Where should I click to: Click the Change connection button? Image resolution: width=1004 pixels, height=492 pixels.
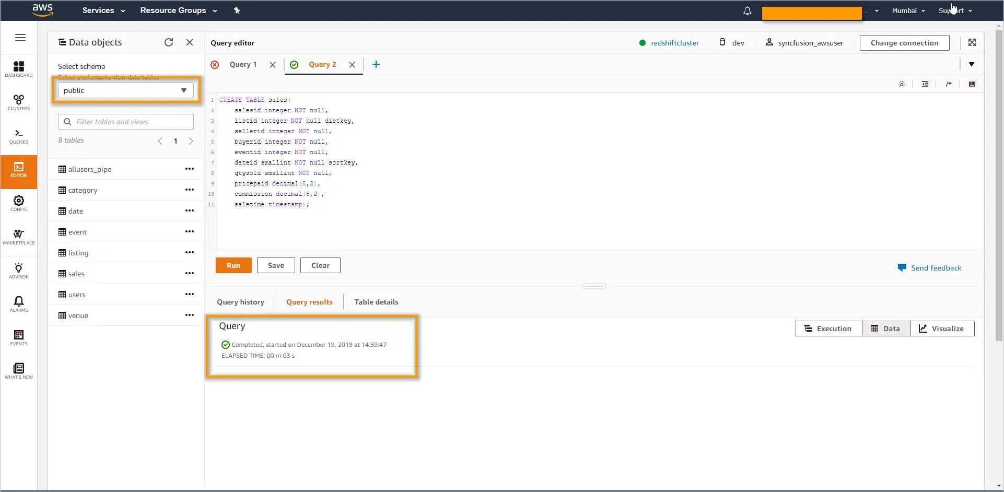coord(904,43)
